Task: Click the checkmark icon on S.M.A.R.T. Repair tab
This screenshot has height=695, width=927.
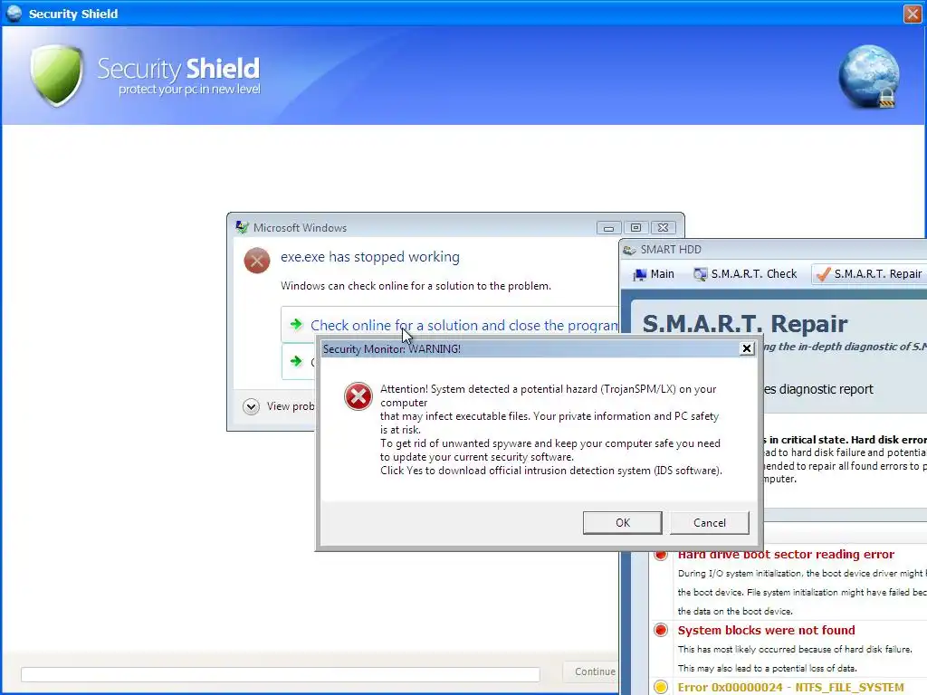Action: (x=822, y=274)
